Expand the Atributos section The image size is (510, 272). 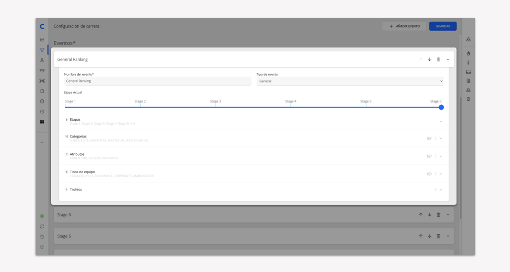[x=441, y=156]
